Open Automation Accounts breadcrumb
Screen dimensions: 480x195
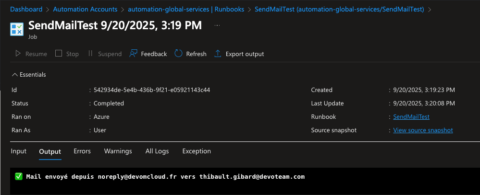point(85,10)
